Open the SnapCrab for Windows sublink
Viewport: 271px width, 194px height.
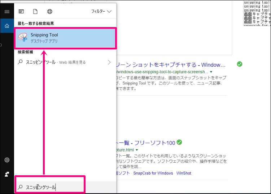pyautogui.click(x=153, y=173)
